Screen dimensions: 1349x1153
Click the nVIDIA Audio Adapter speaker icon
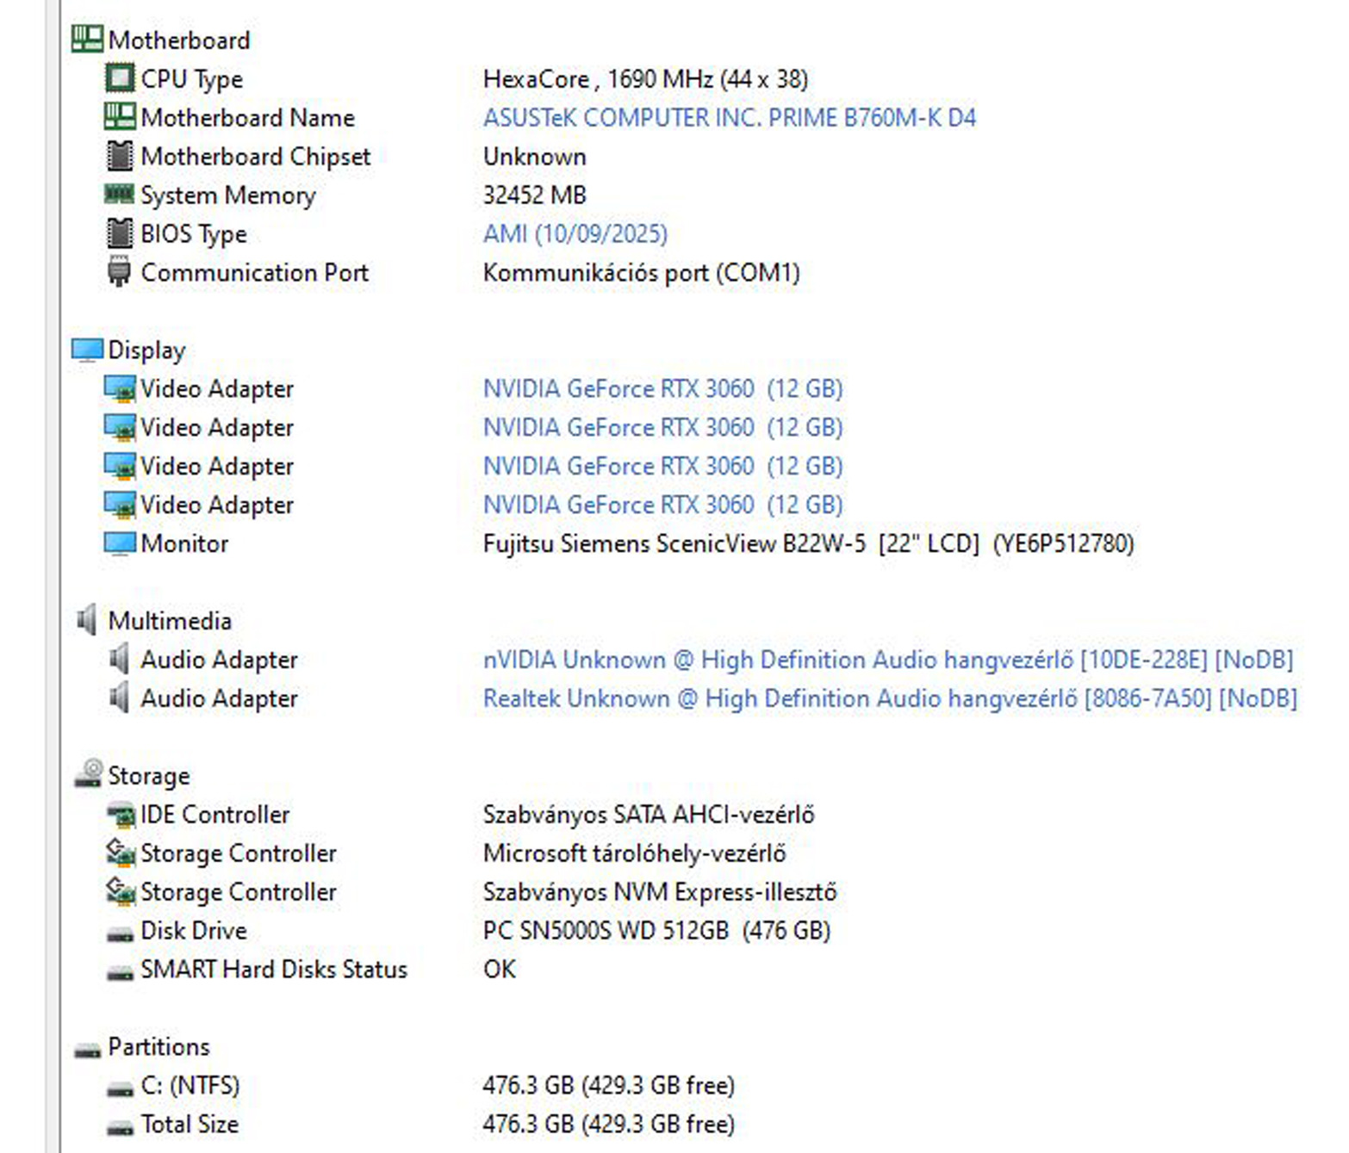click(x=120, y=659)
